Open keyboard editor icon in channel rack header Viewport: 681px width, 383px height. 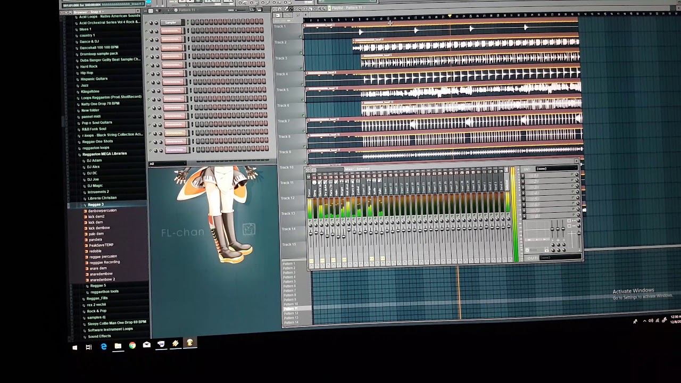click(260, 10)
